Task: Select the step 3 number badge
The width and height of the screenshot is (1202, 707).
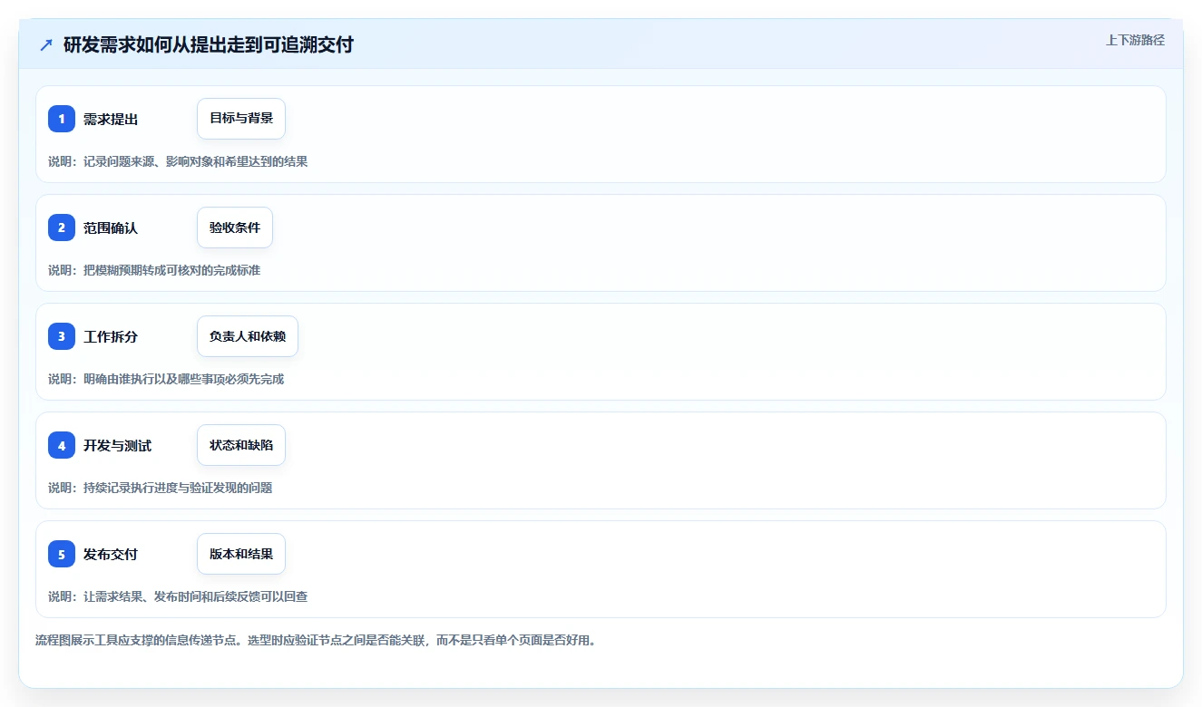Action: 62,336
